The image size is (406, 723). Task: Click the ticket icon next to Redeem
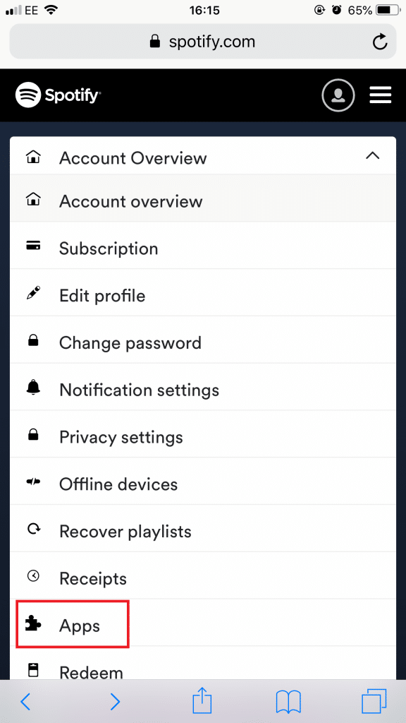[33, 669]
